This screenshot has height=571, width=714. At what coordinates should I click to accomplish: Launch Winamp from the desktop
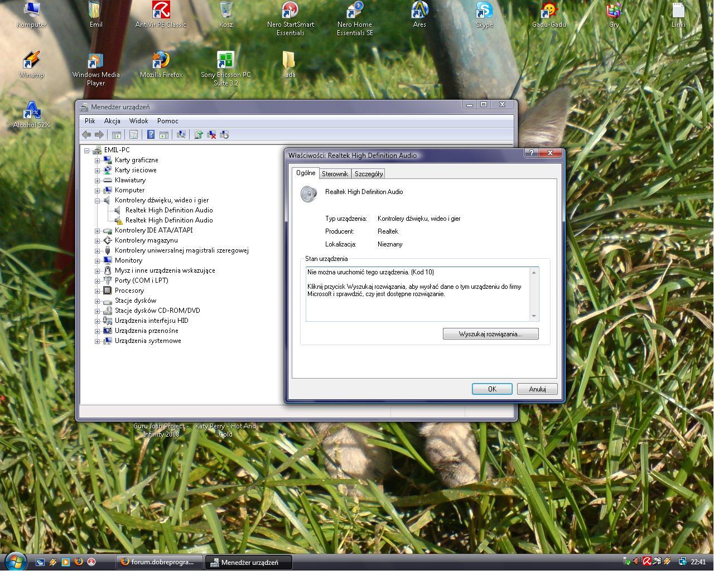click(31, 65)
